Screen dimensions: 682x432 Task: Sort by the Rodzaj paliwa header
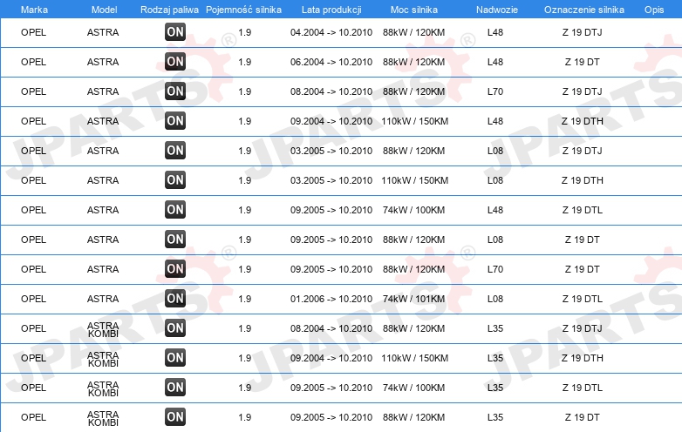(169, 10)
